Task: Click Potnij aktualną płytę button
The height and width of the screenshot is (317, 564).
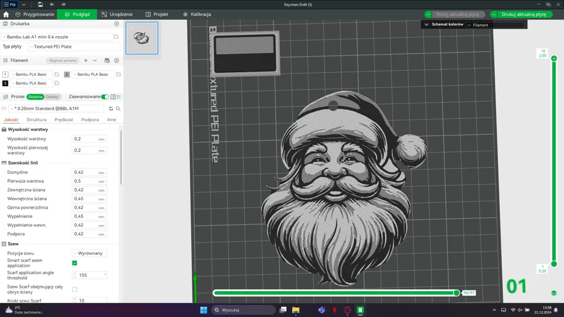Action: pyautogui.click(x=457, y=15)
